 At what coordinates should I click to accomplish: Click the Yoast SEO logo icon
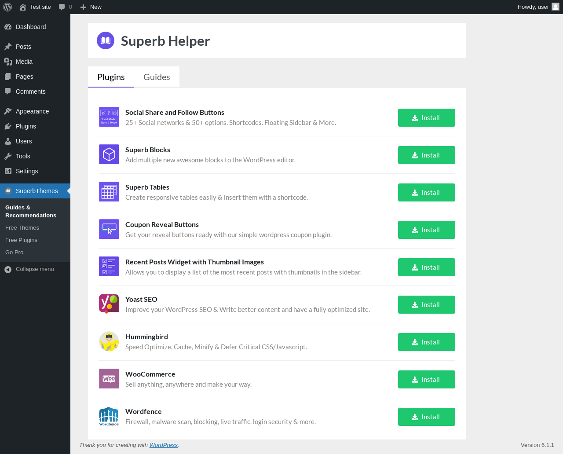[109, 304]
